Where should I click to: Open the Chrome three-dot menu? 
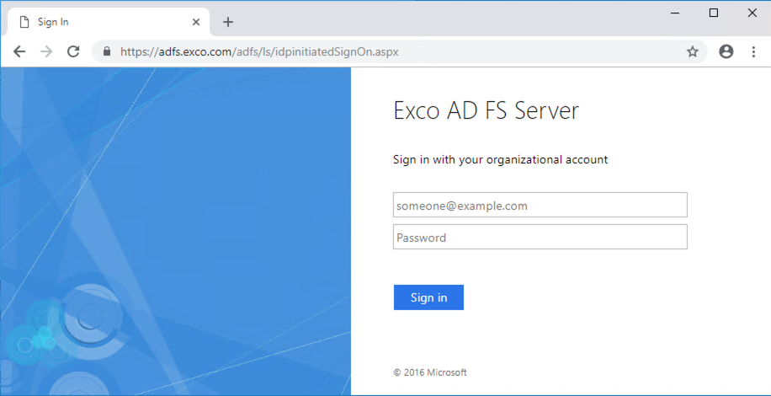click(x=753, y=51)
